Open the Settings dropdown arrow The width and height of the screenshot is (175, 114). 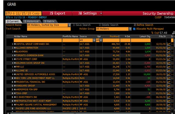[x=101, y=13]
